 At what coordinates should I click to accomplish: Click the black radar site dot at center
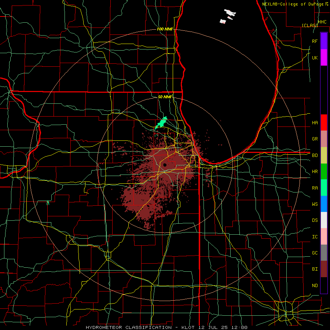[165, 165]
